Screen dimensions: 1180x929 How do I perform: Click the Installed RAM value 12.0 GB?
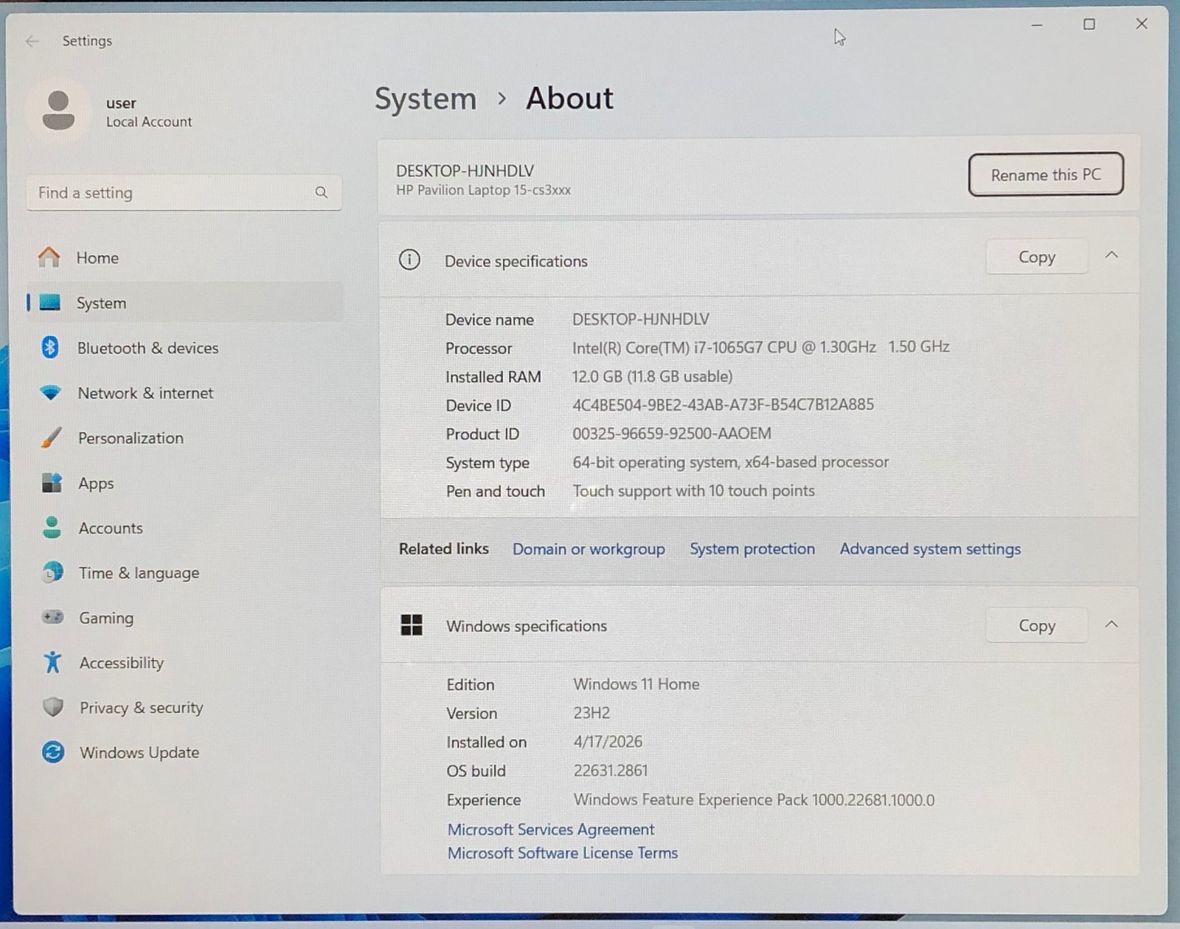(652, 376)
